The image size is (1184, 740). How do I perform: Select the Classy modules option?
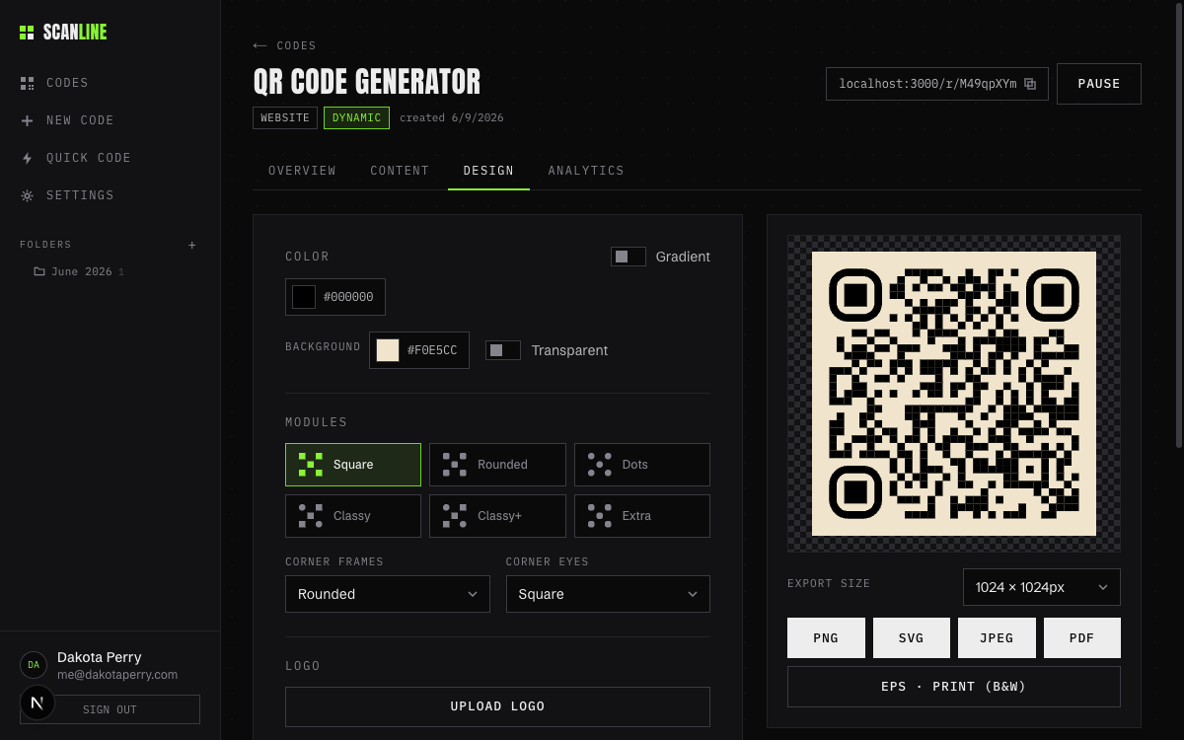353,516
